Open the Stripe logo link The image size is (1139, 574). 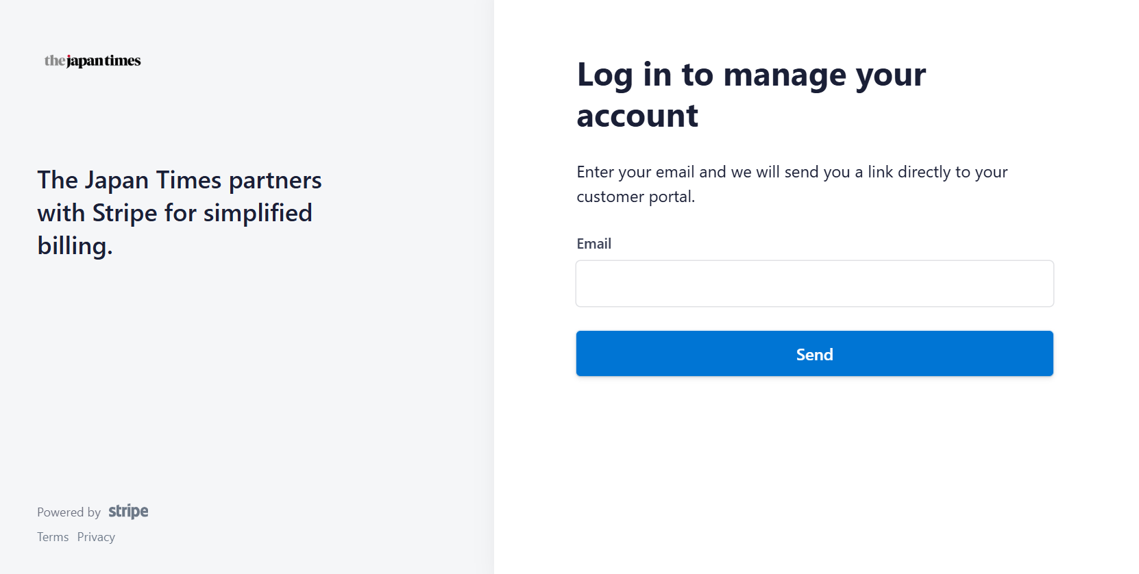coord(128,512)
